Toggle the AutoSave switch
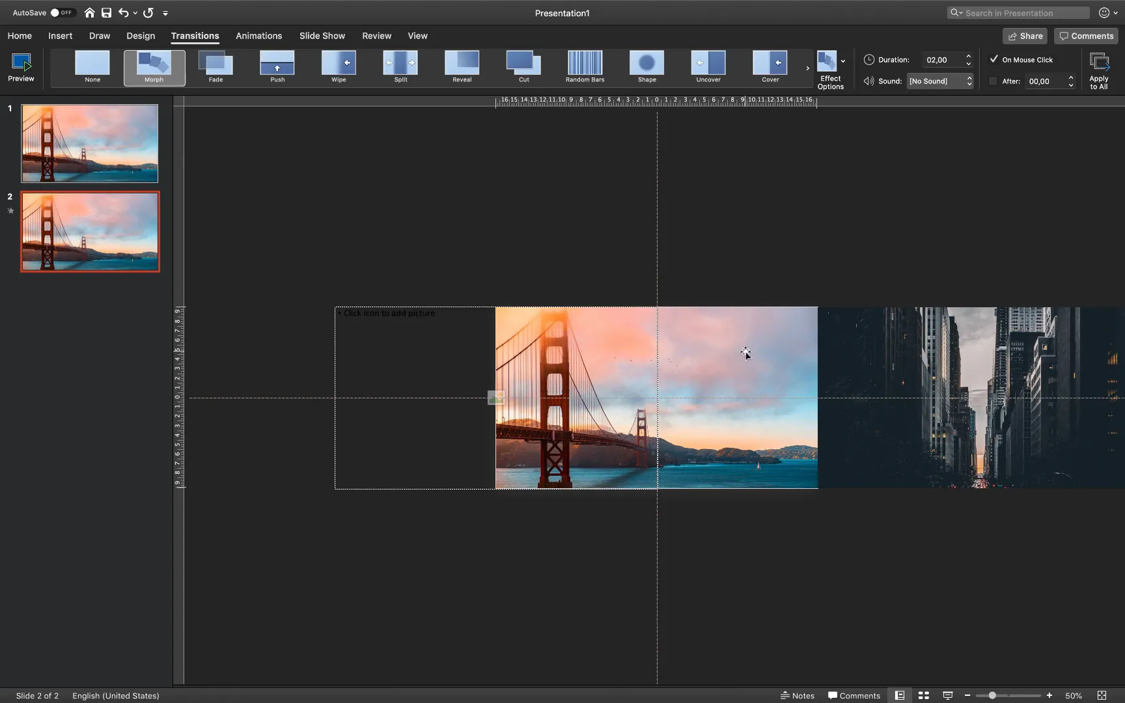The image size is (1125, 703). point(62,12)
